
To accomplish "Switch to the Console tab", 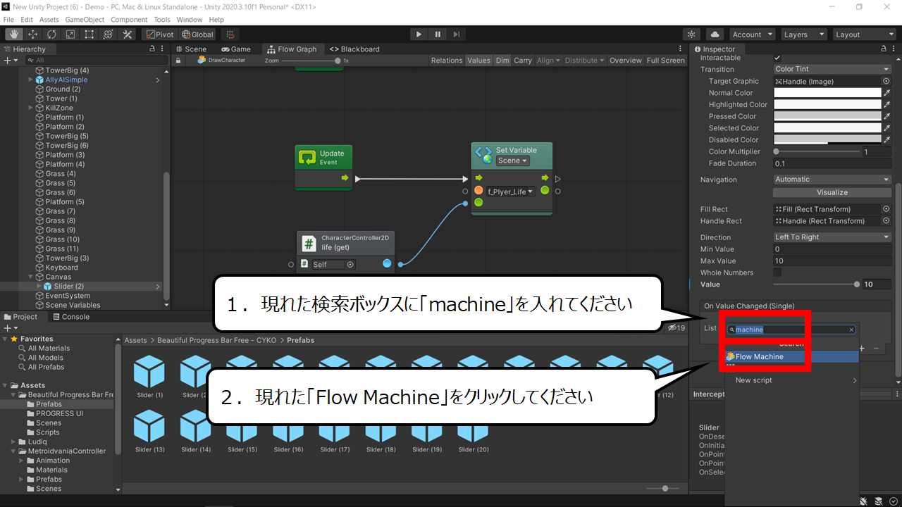I will pyautogui.click(x=70, y=317).
